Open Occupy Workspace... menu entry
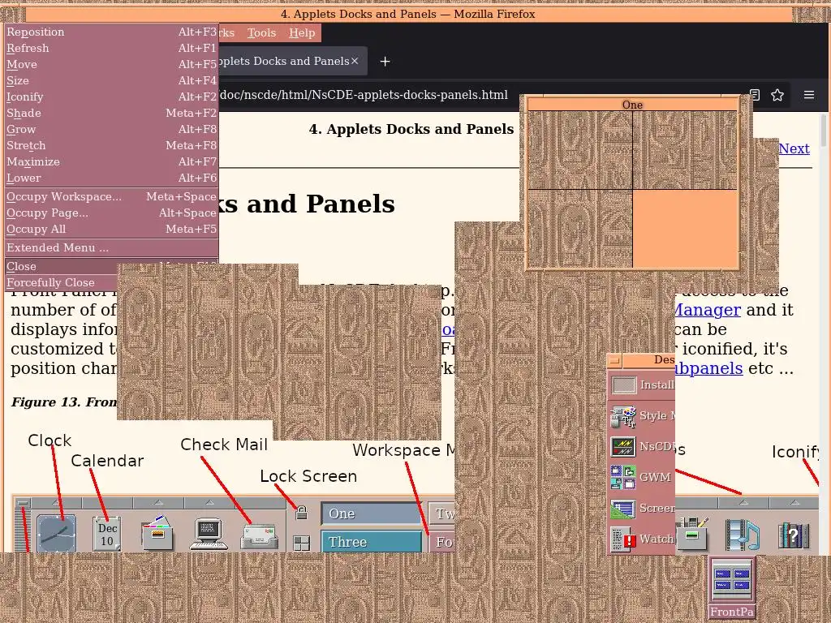This screenshot has width=831, height=623. tap(111, 196)
